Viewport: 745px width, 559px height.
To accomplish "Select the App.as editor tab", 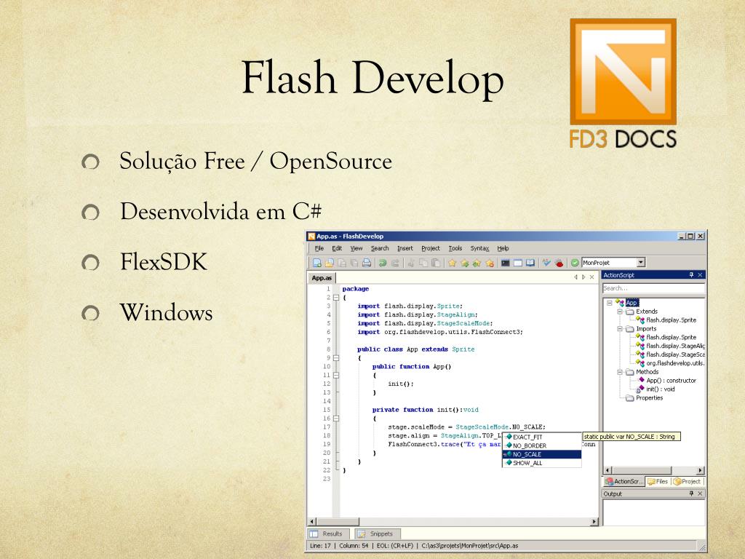I will click(x=322, y=277).
